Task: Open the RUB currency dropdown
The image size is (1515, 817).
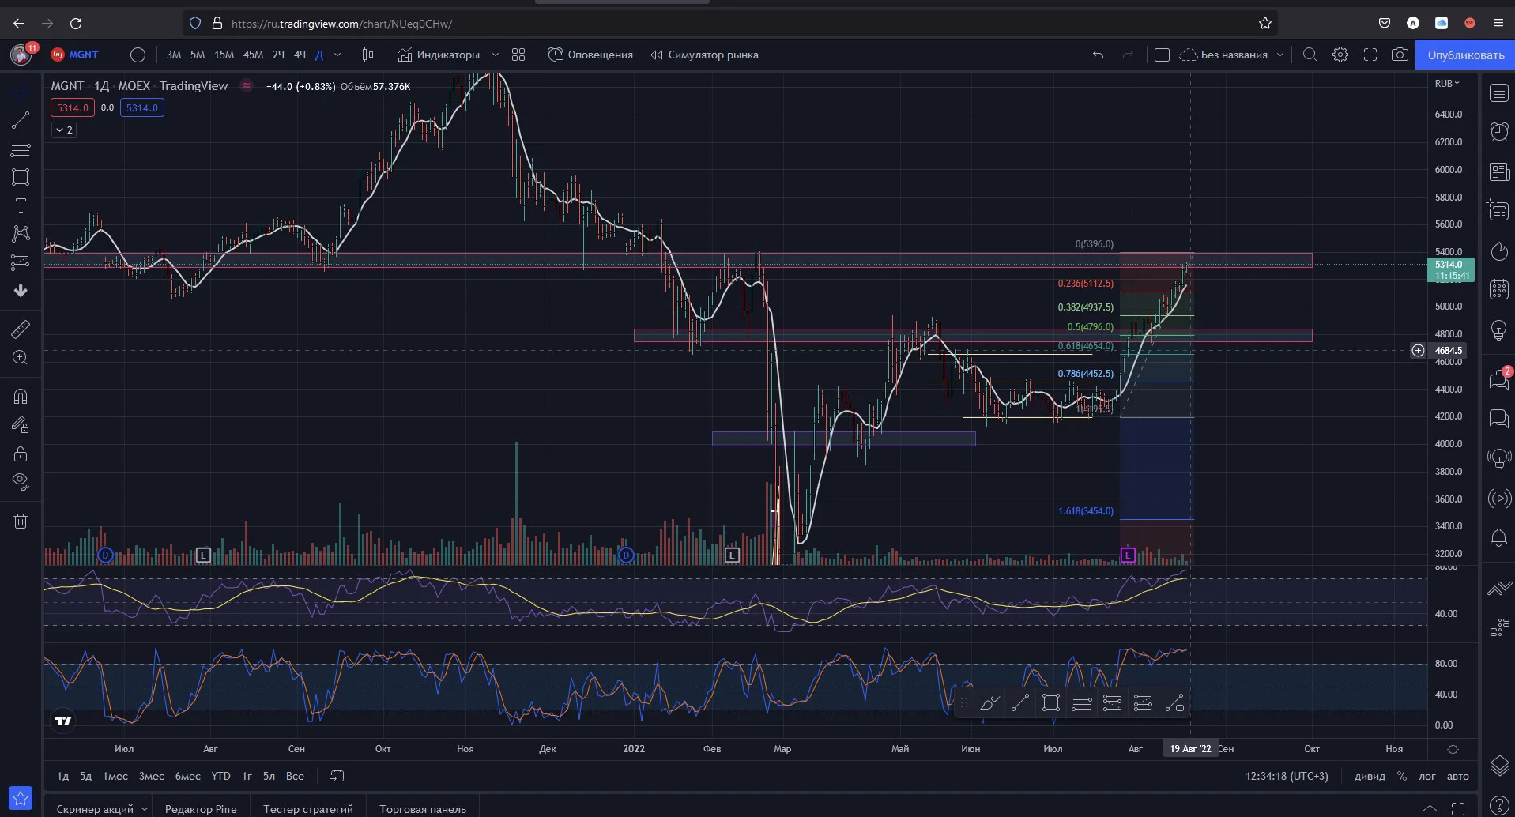Action: click(x=1447, y=83)
